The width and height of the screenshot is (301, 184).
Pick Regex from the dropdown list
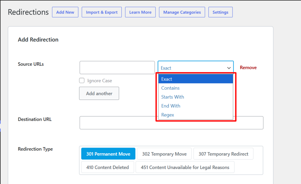(x=195, y=115)
